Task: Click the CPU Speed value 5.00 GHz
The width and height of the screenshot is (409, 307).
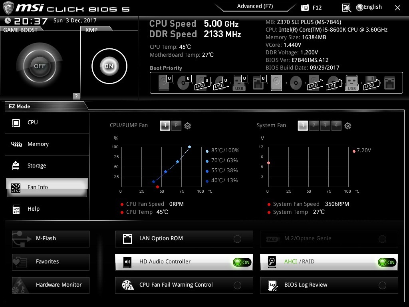Action: pos(221,24)
